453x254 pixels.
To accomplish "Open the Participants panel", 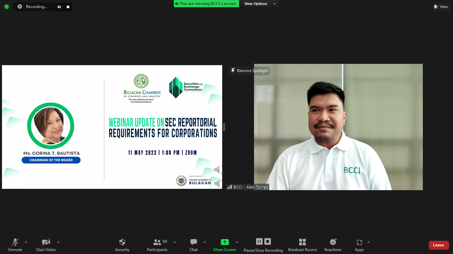I will click(157, 245).
